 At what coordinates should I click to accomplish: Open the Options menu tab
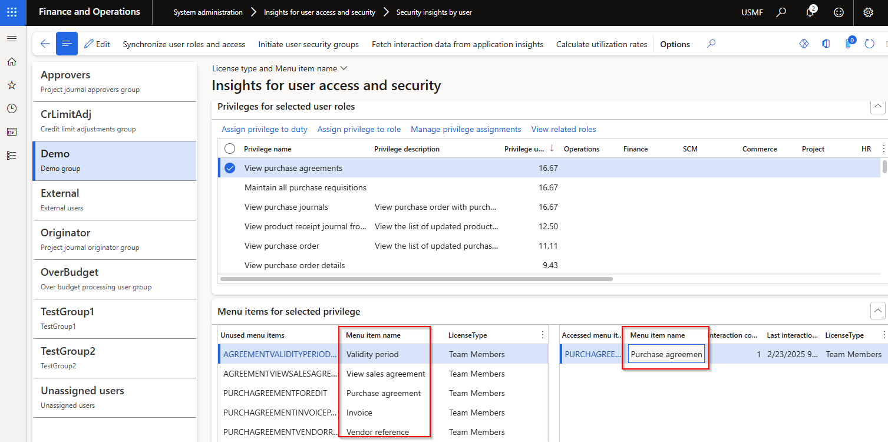click(x=675, y=44)
